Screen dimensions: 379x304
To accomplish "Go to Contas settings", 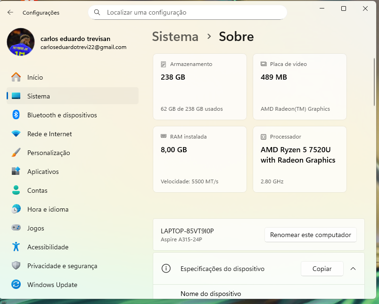I will [x=37, y=190].
